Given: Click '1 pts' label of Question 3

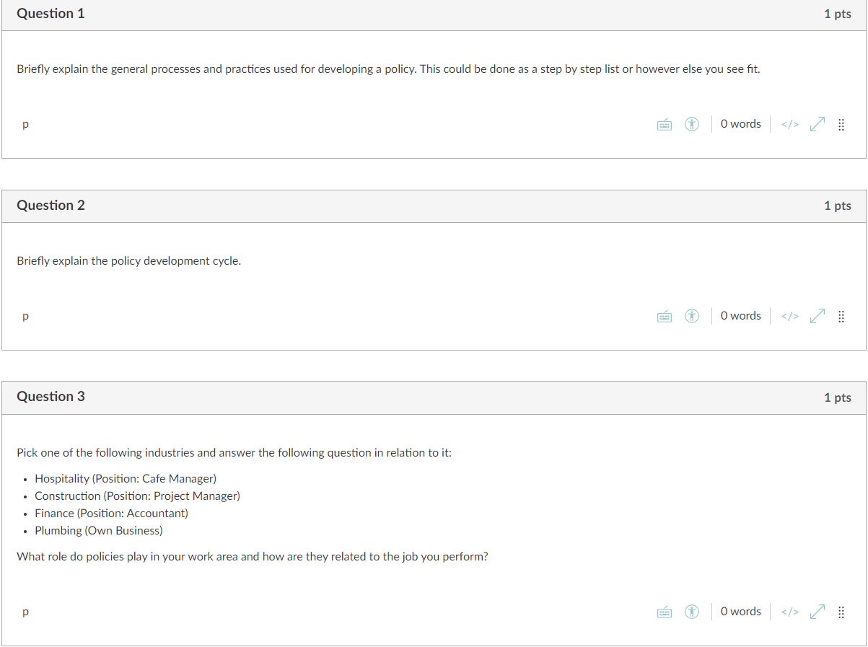Looking at the screenshot, I should (x=838, y=397).
